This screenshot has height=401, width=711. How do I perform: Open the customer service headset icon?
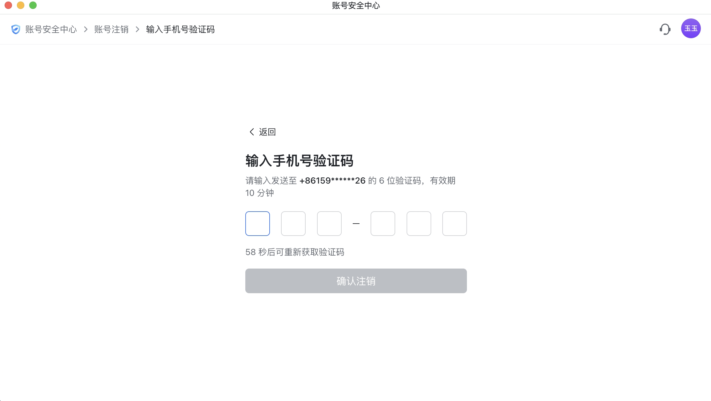click(x=665, y=29)
